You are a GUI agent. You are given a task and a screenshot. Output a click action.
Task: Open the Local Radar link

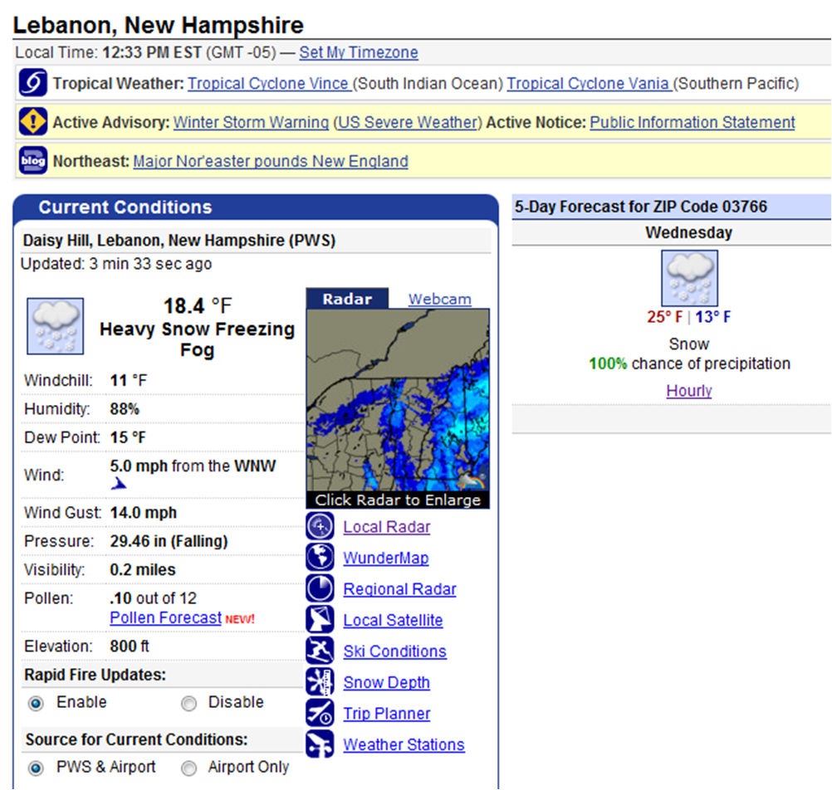click(386, 527)
